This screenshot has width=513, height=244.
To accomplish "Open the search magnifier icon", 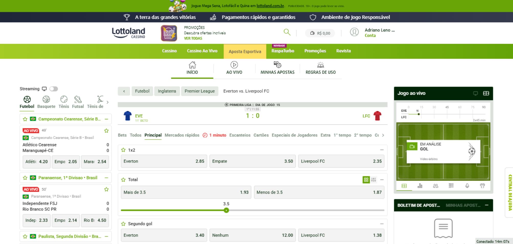I will 287,32.
